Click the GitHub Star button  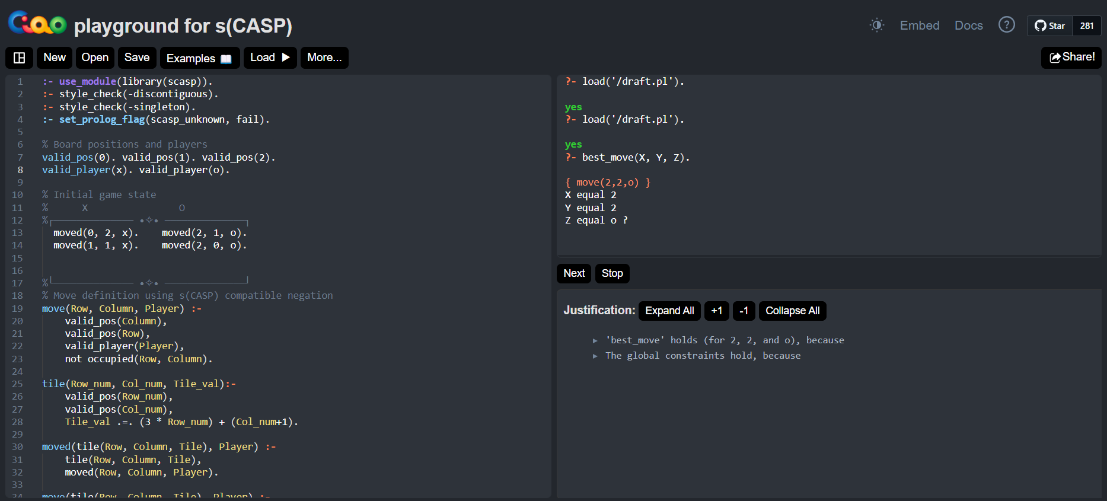pos(1050,25)
